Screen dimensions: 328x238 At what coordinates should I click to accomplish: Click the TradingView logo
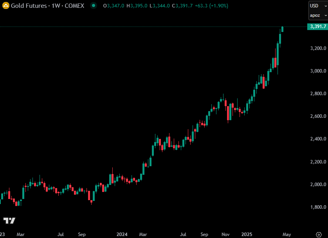[9, 220]
